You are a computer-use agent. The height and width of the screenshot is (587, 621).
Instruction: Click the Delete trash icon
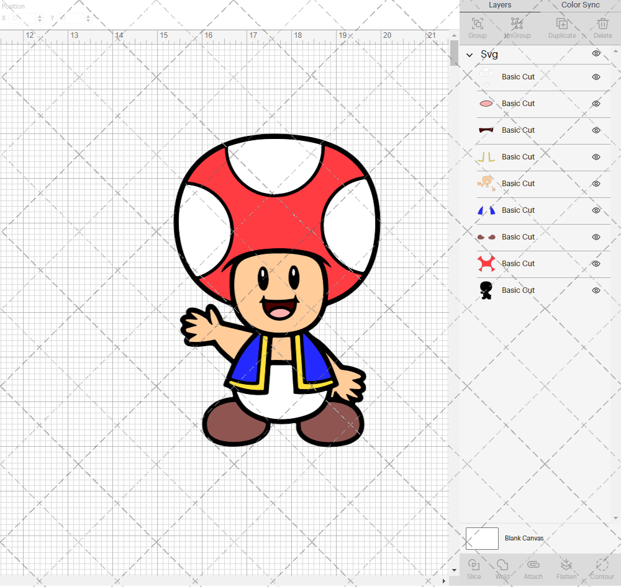coord(603,24)
